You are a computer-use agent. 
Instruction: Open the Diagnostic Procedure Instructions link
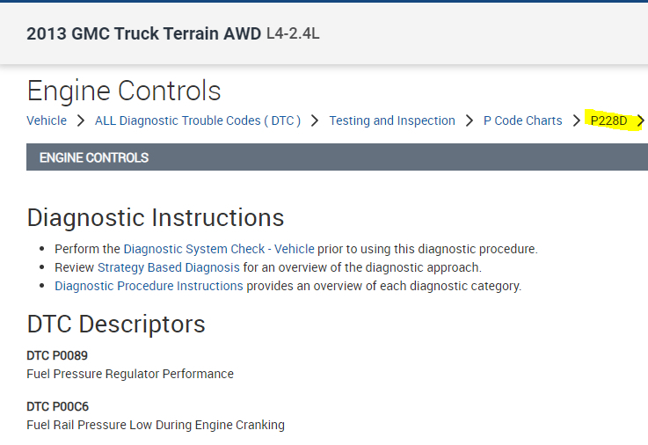pos(149,286)
